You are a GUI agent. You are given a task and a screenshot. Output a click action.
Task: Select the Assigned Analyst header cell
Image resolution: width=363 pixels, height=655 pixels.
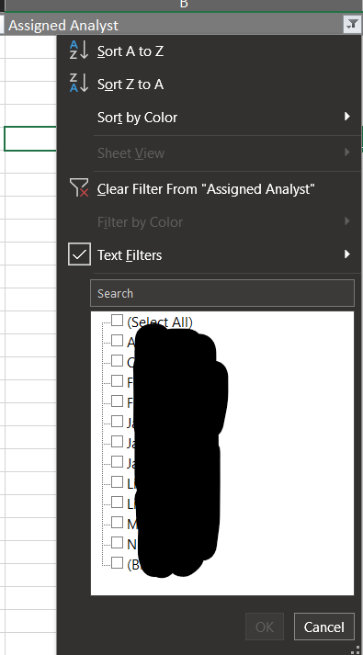tap(175, 25)
